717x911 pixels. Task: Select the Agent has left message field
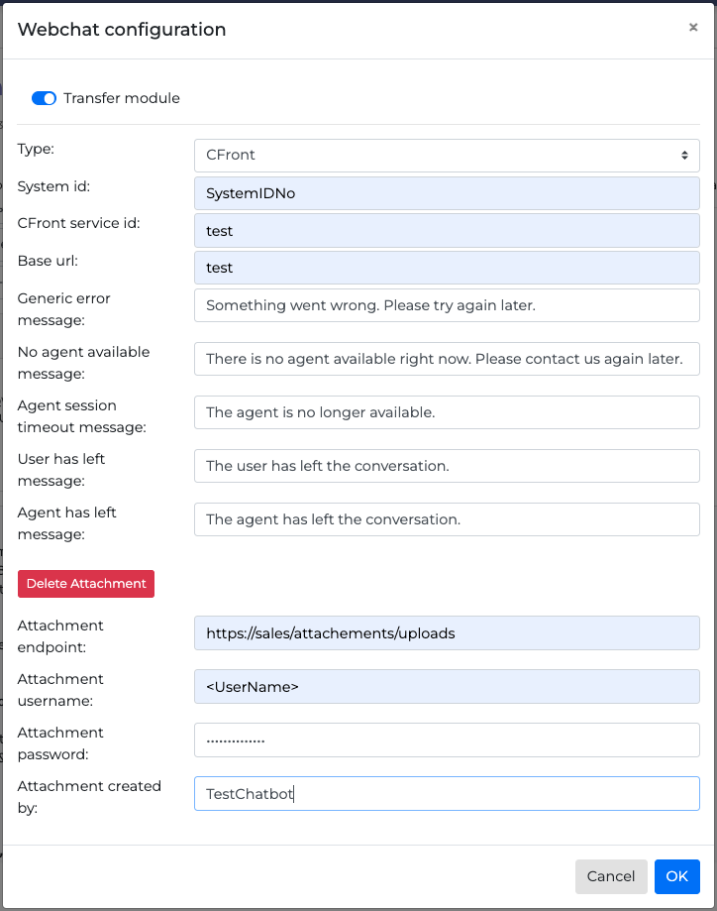point(447,519)
